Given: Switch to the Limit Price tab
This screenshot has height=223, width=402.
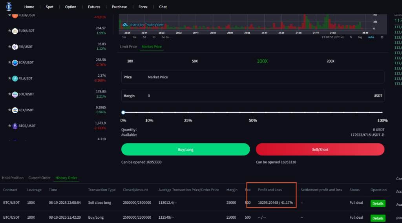Looking at the screenshot, I should pos(128,47).
